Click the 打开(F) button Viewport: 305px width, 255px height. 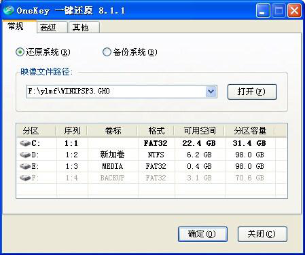[x=252, y=92]
